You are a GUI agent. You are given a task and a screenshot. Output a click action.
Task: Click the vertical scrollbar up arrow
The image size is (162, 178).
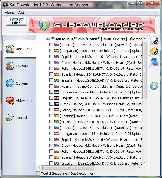(x=145, y=38)
